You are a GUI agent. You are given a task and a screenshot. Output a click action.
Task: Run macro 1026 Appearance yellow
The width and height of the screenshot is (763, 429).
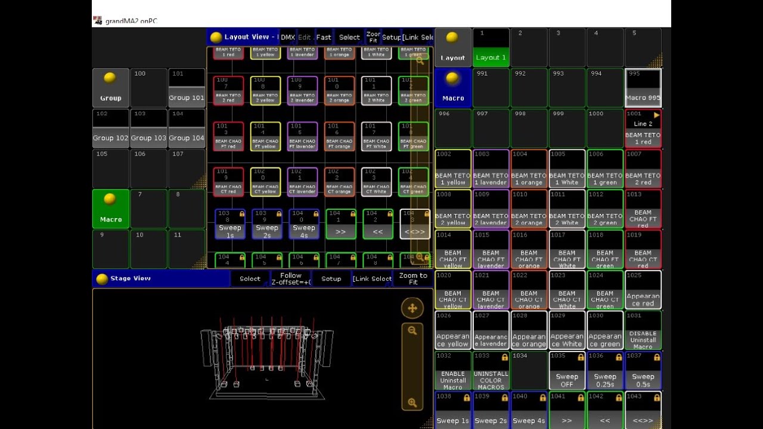pyautogui.click(x=453, y=330)
